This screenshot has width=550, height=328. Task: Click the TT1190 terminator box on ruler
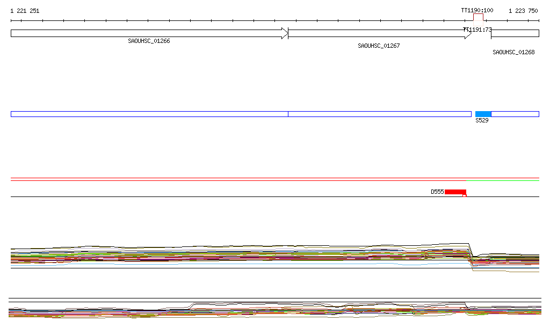point(478,18)
